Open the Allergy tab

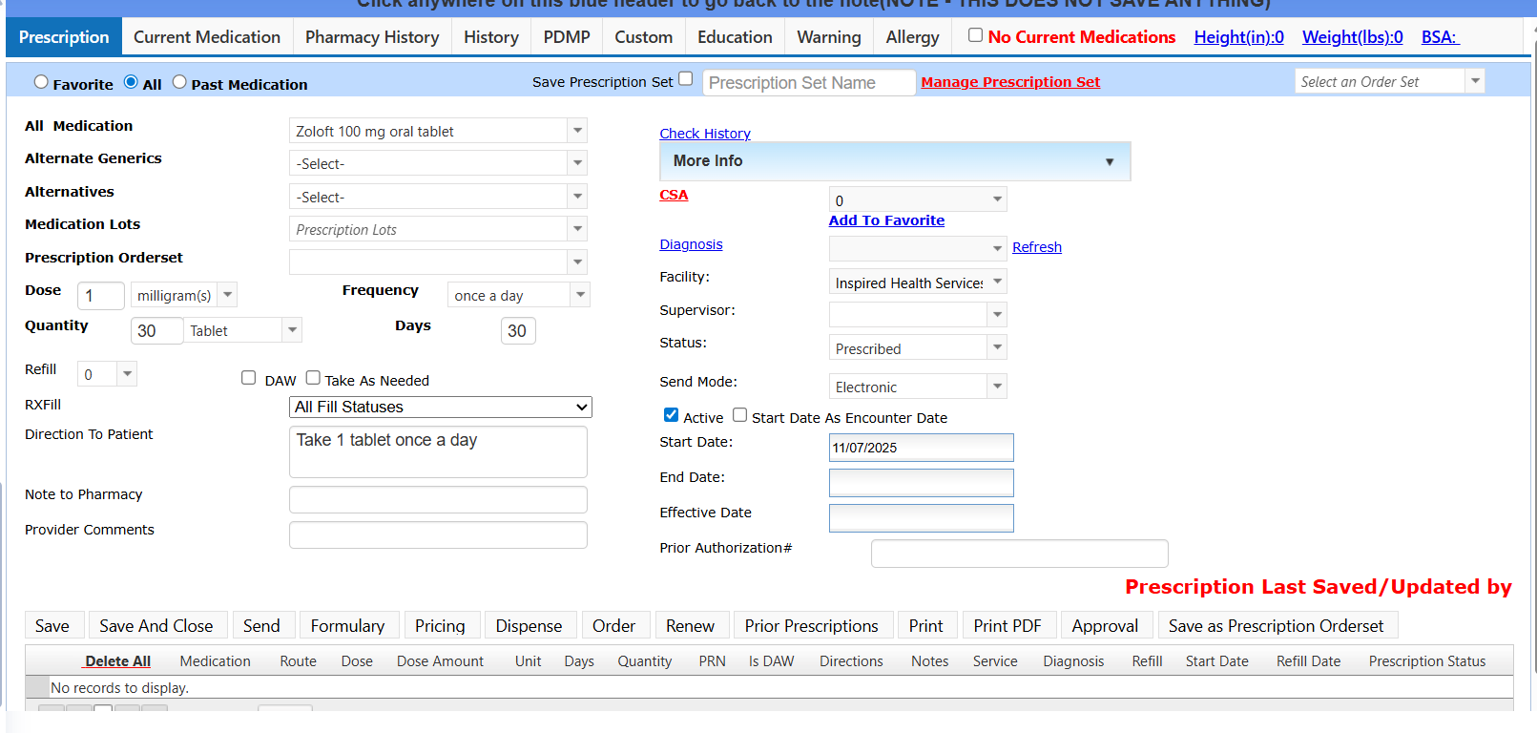[912, 37]
